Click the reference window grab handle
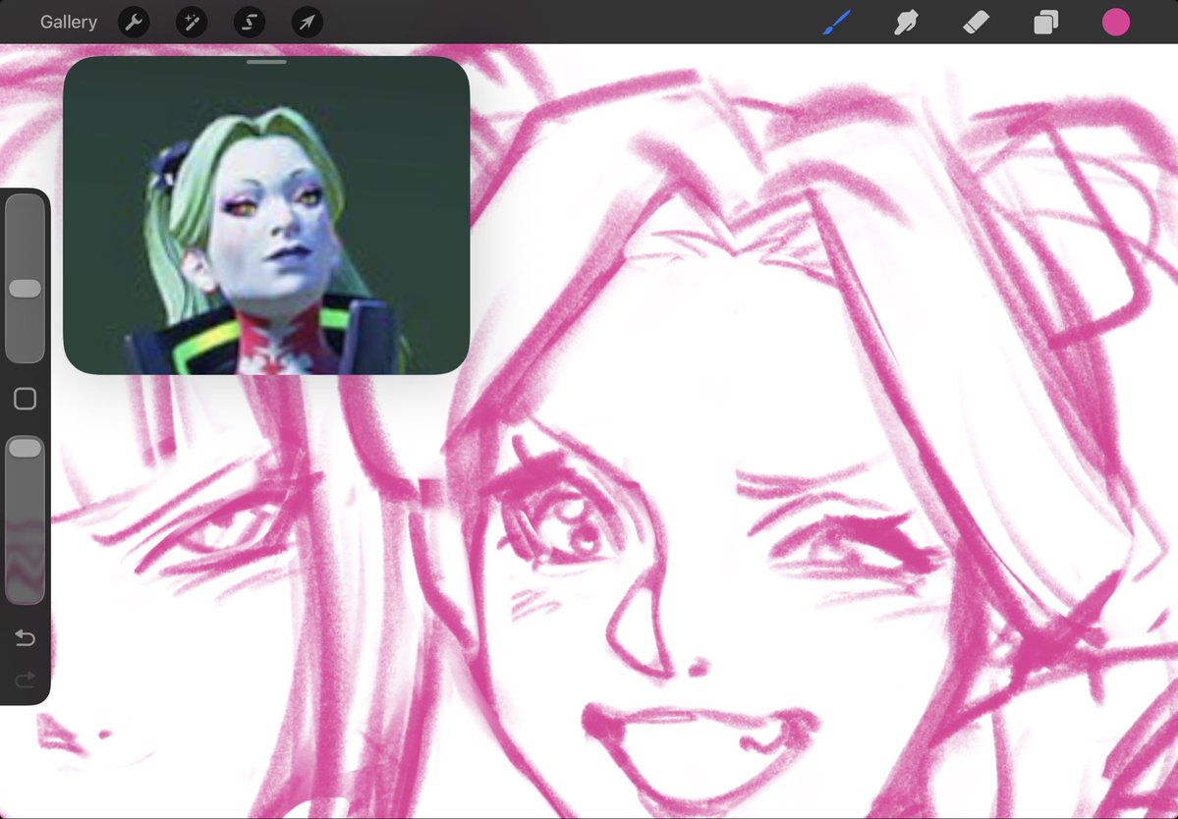The image size is (1178, 819). (x=266, y=62)
